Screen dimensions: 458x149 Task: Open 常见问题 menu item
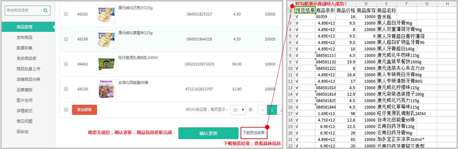tap(25, 121)
